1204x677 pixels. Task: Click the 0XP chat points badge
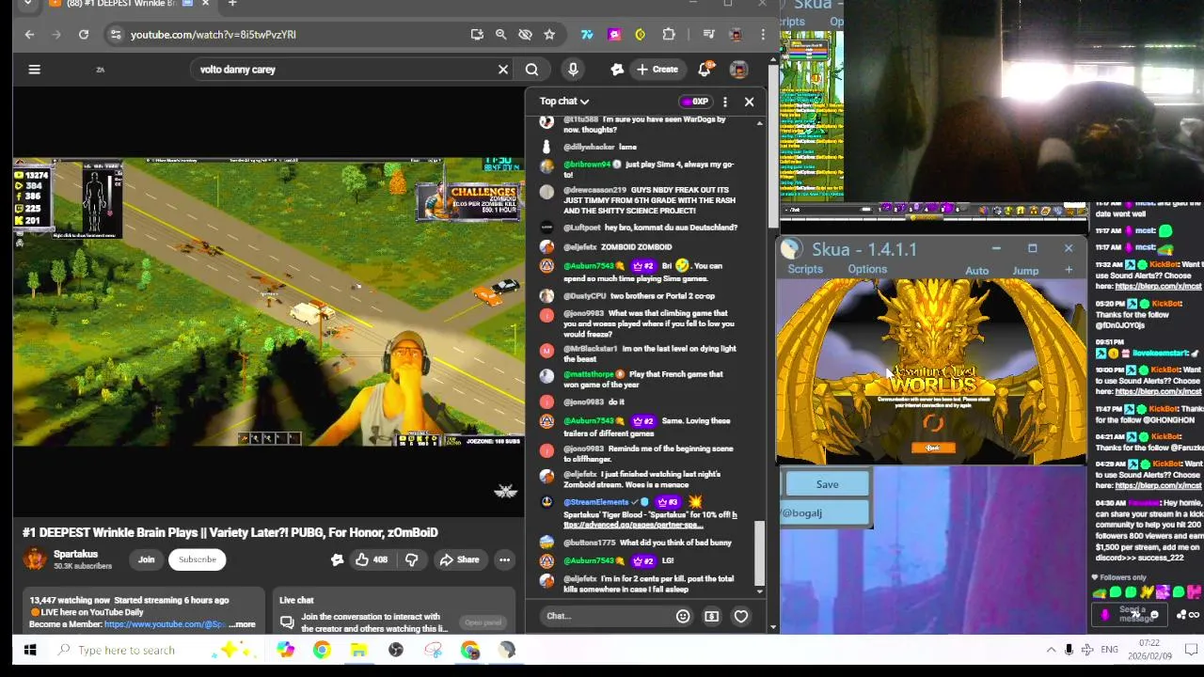pos(695,102)
